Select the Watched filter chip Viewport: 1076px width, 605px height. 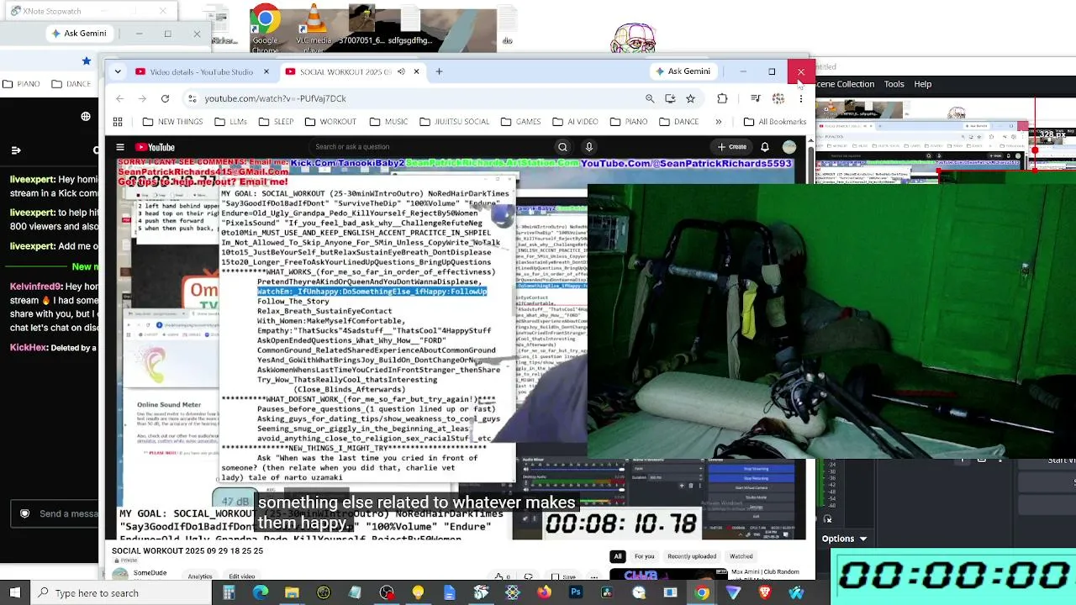pyautogui.click(x=741, y=556)
